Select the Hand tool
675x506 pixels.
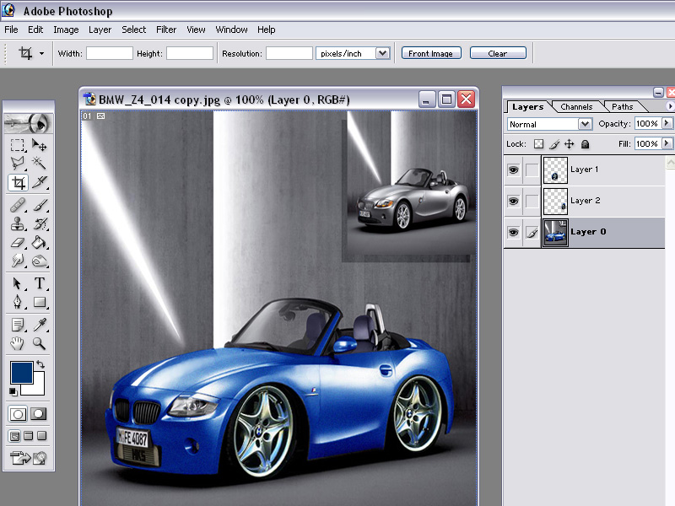[x=18, y=343]
